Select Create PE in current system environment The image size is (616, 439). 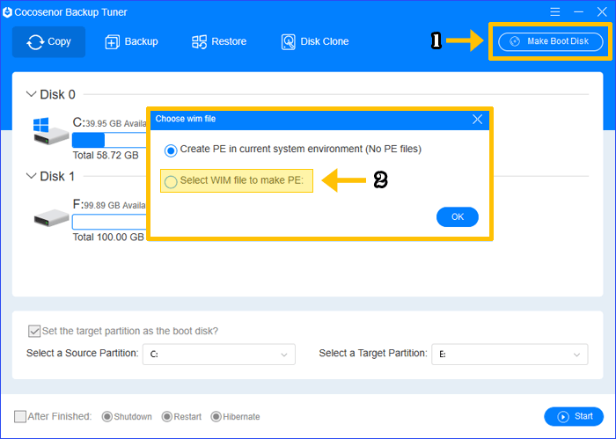(x=171, y=150)
